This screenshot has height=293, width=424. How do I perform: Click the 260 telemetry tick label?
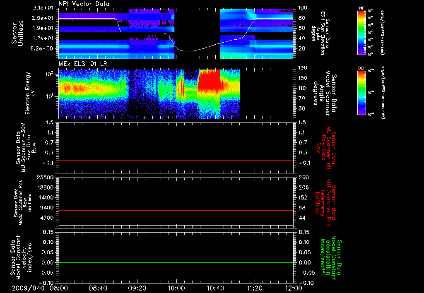[303, 178]
